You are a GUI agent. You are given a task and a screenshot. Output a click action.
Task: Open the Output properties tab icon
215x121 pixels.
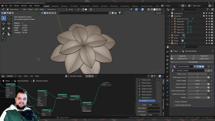(167, 61)
